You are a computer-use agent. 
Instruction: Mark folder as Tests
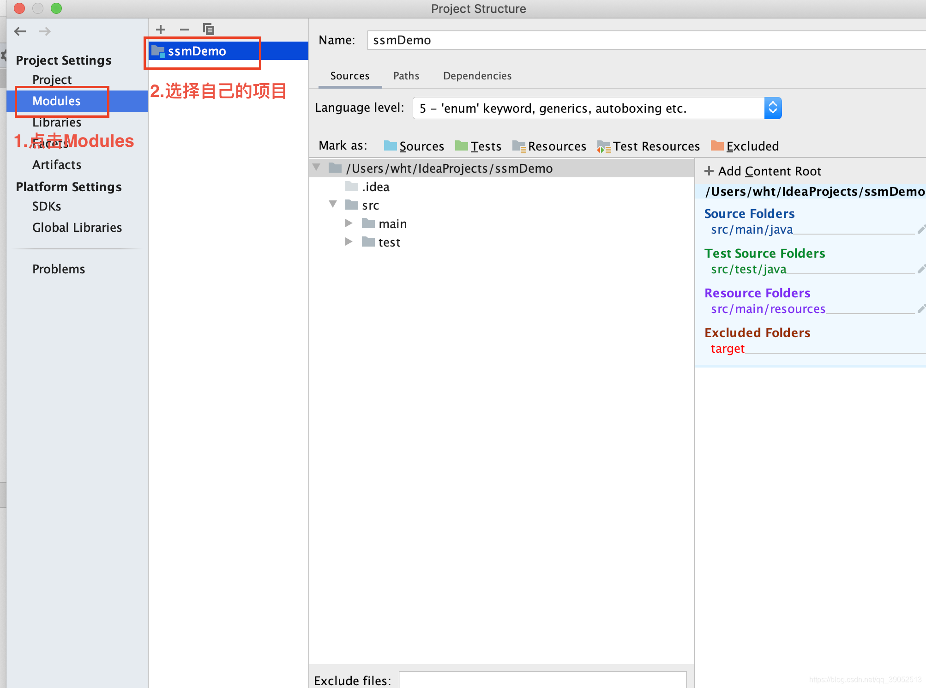pos(478,146)
